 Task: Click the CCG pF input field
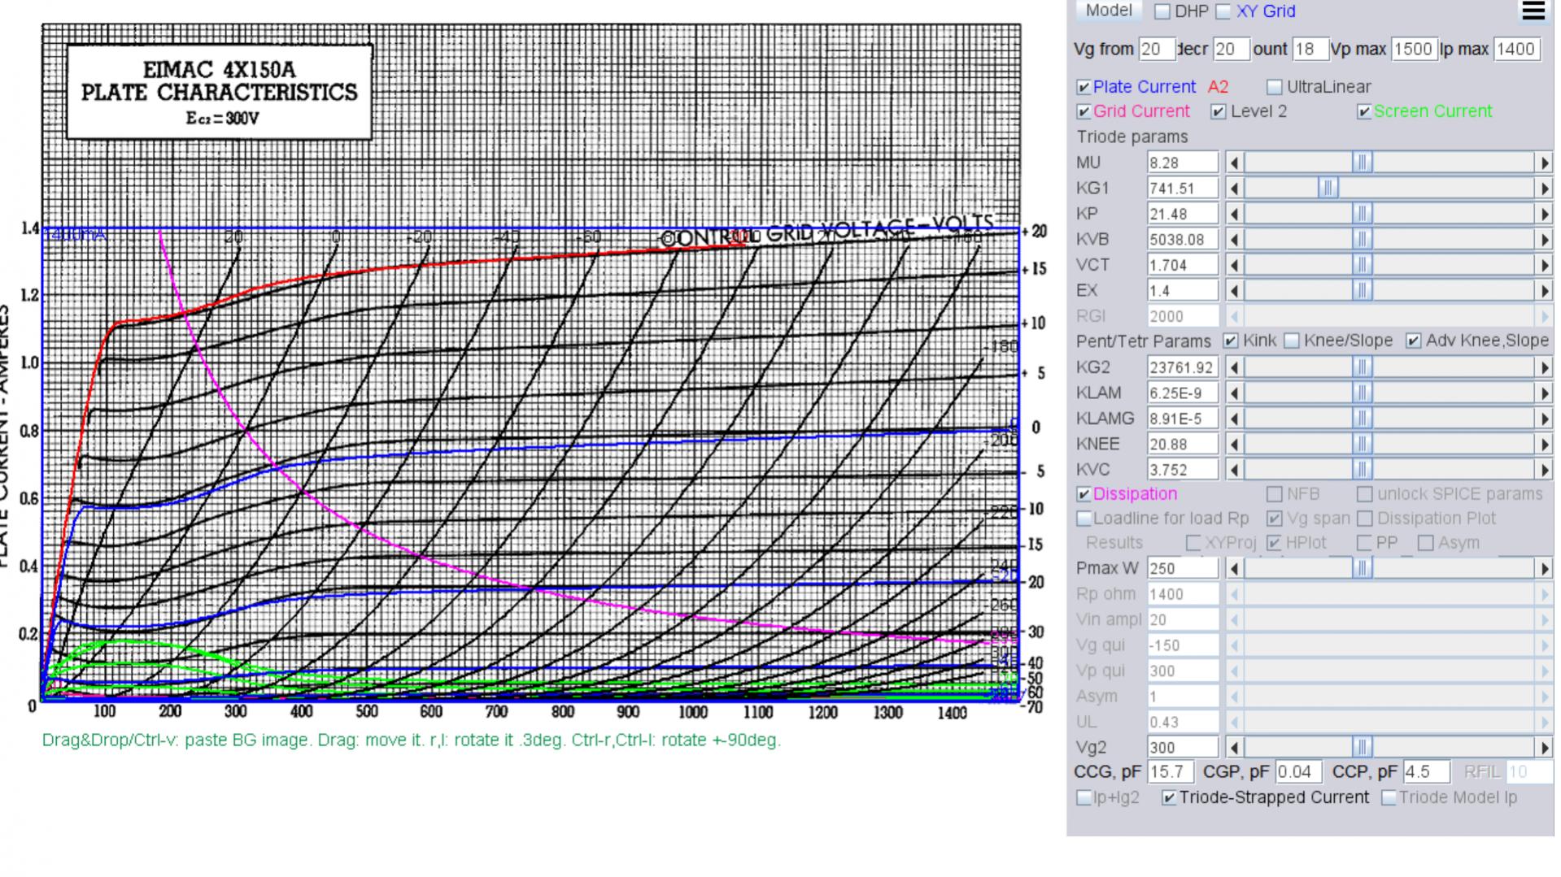pos(1171,772)
